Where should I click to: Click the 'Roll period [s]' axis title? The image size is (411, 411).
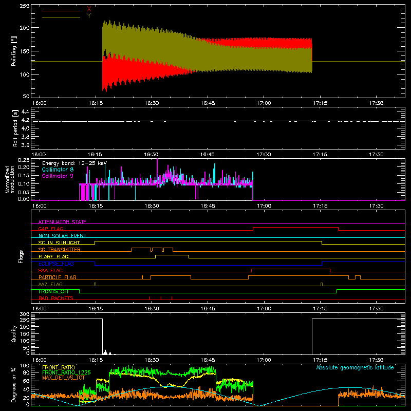pos(15,128)
